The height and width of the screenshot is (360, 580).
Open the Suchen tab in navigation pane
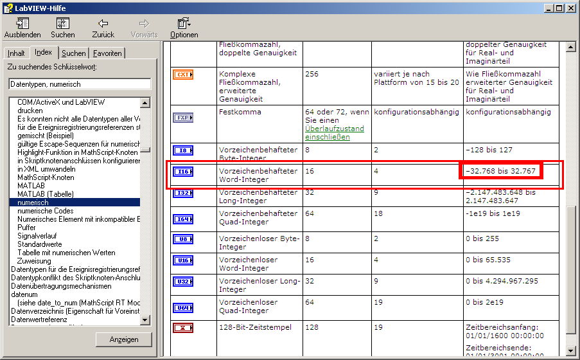pos(74,53)
